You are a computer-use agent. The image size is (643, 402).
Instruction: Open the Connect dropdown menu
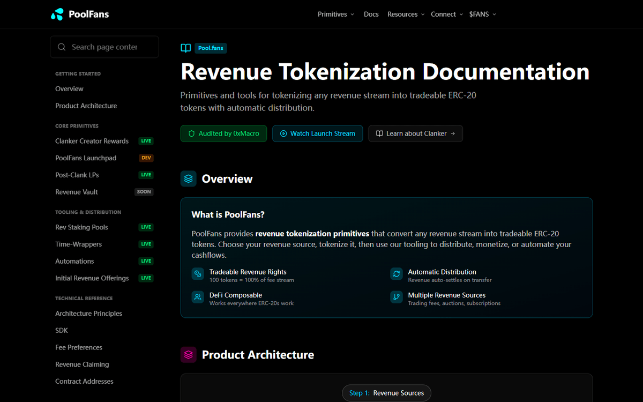pos(447,14)
